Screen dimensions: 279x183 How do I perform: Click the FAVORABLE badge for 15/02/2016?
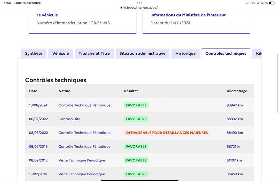pyautogui.click(x=136, y=174)
